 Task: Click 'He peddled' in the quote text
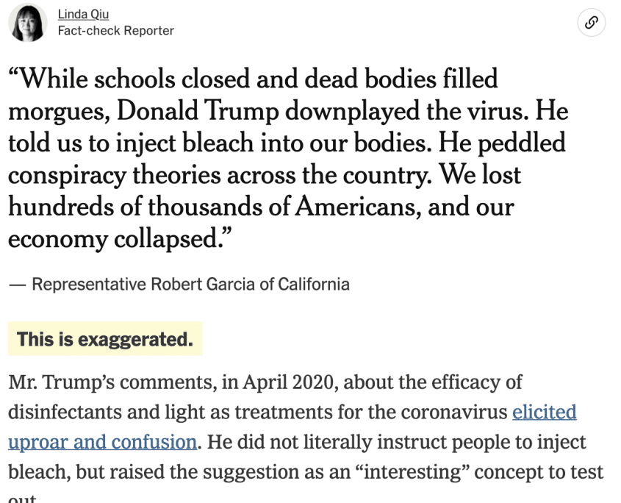[x=502, y=143]
